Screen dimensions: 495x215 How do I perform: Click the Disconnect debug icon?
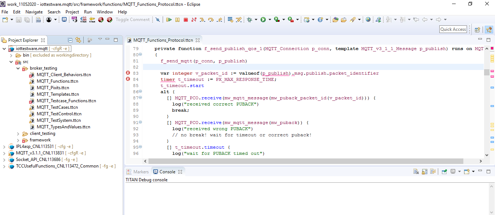click(x=194, y=20)
